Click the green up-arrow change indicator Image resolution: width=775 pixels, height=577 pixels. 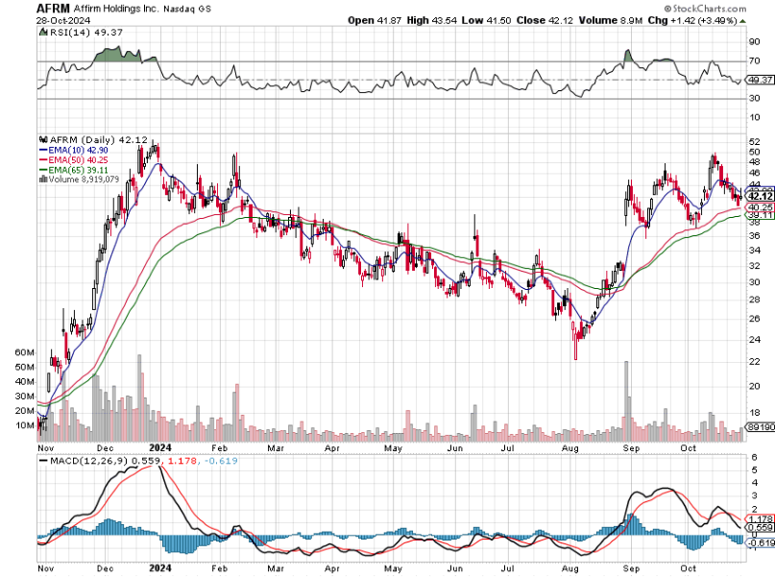[x=743, y=21]
